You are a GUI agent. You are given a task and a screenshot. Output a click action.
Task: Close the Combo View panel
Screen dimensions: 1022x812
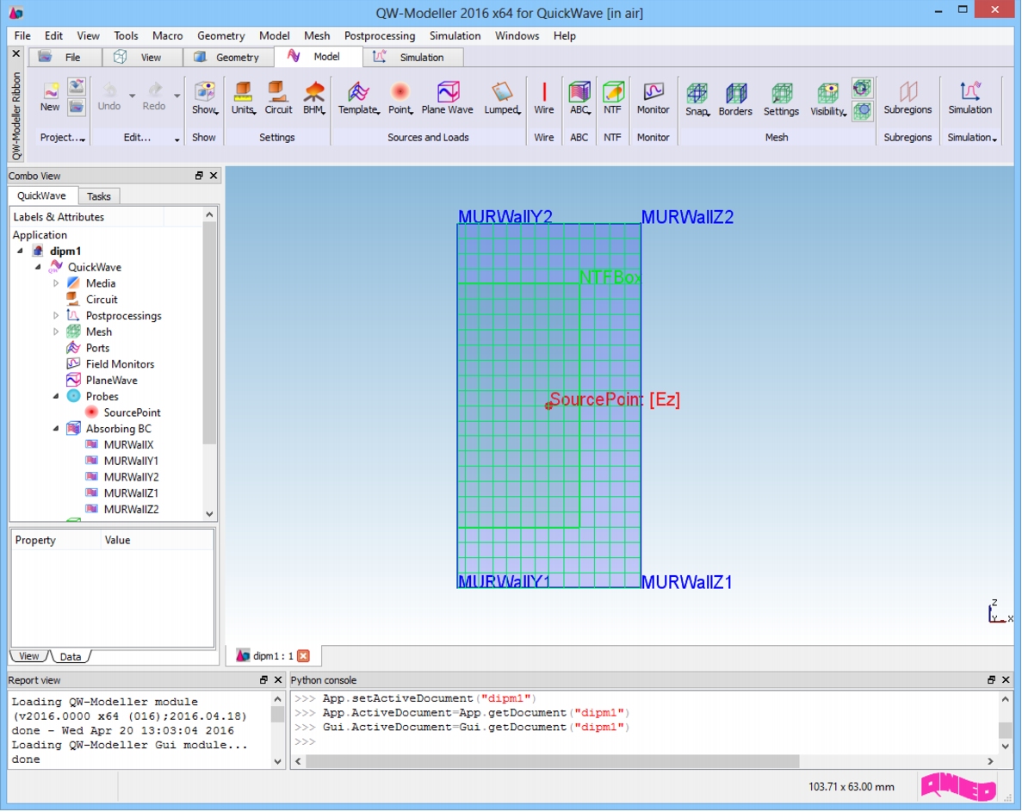pos(214,176)
